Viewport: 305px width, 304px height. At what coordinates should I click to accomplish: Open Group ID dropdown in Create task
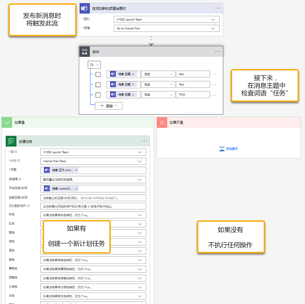(x=93, y=152)
